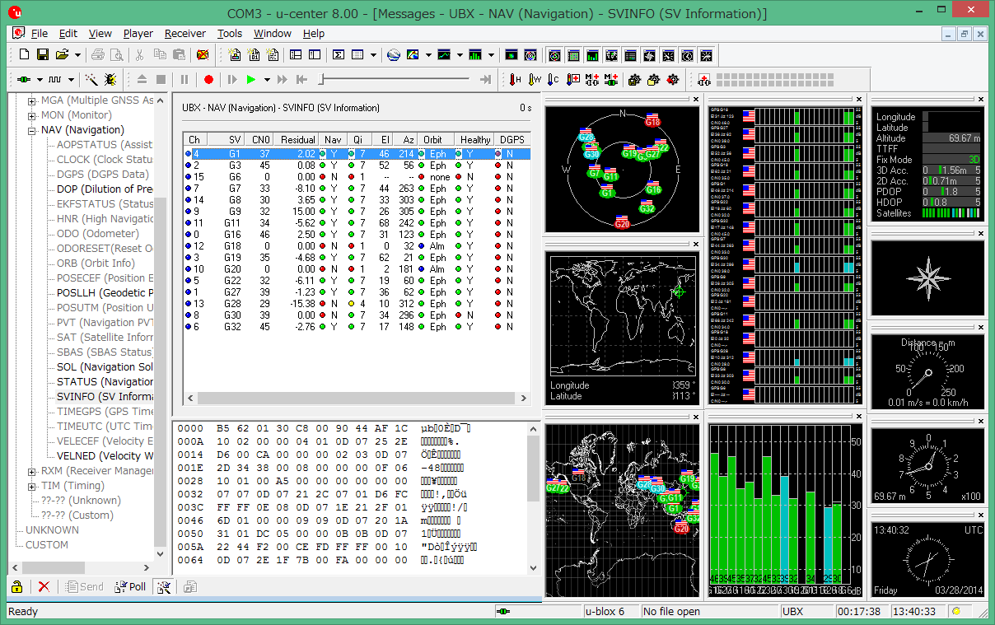Open the connection port dropdown arrow
The height and width of the screenshot is (625, 995).
[40, 80]
